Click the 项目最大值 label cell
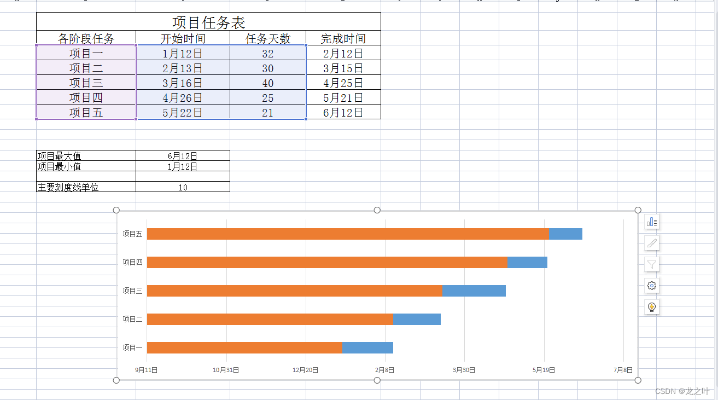 coord(86,156)
